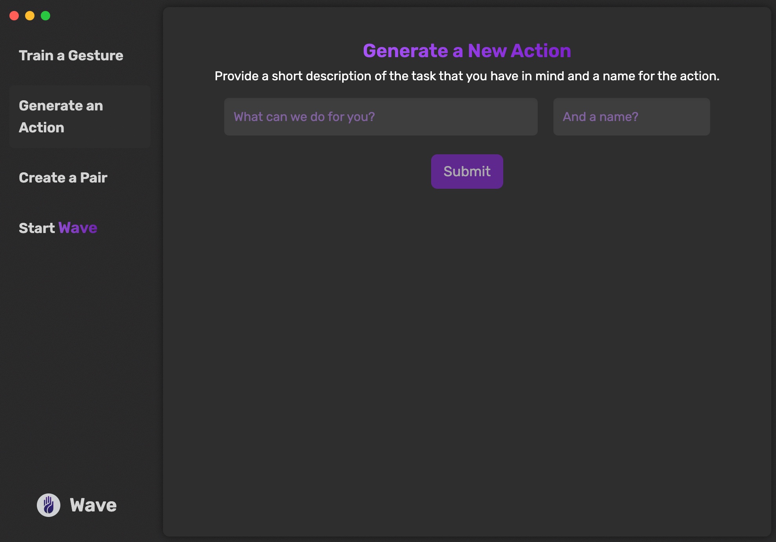Click the 'Provide a short description' instruction text
The height and width of the screenshot is (542, 776).
click(x=467, y=76)
